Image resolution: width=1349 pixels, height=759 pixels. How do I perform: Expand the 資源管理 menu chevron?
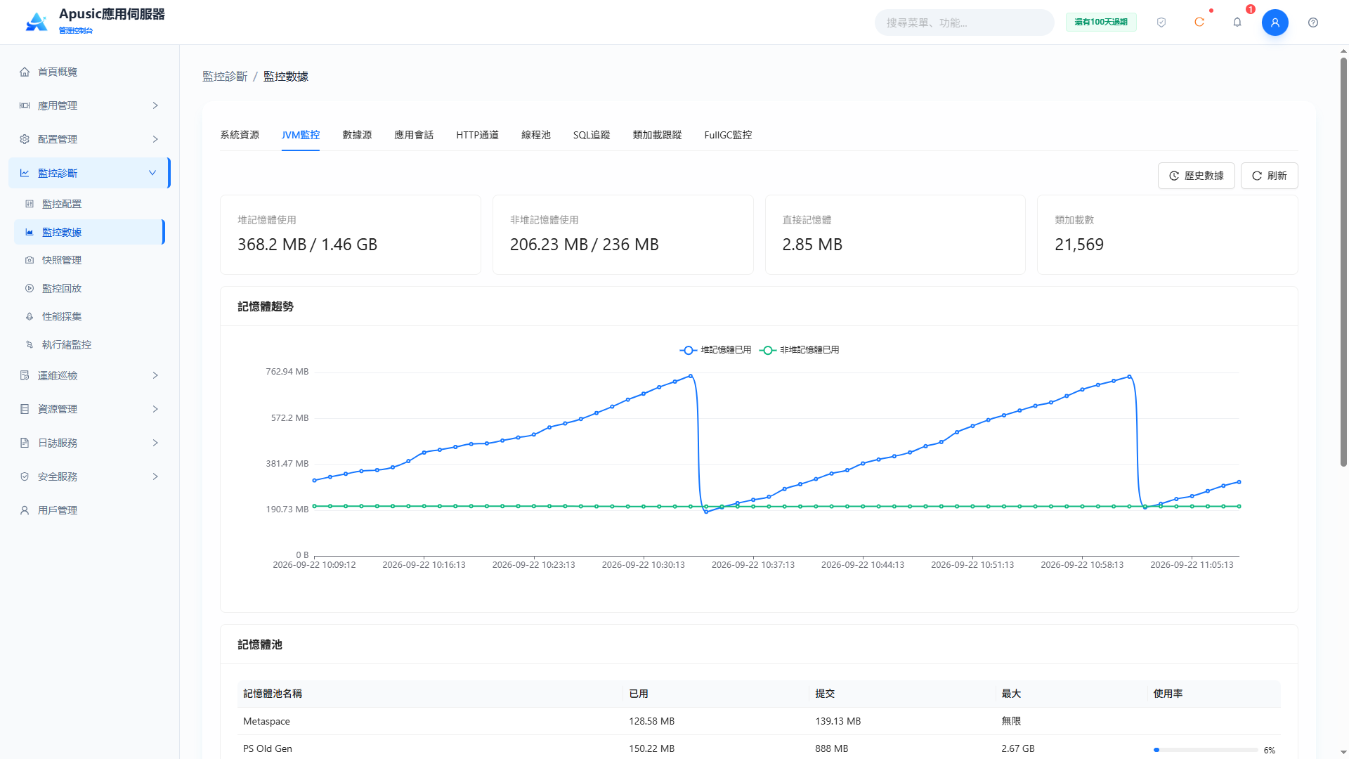click(155, 409)
